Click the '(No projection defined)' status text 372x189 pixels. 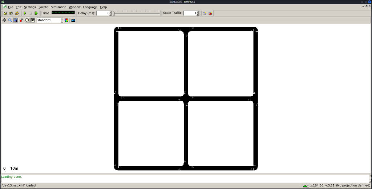pyautogui.click(x=353, y=185)
